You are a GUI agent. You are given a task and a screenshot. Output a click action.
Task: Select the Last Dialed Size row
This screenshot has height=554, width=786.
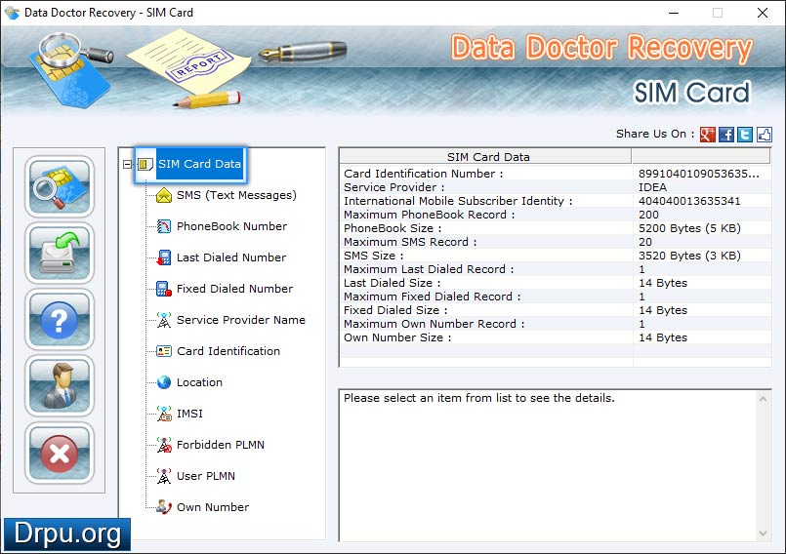click(x=556, y=283)
